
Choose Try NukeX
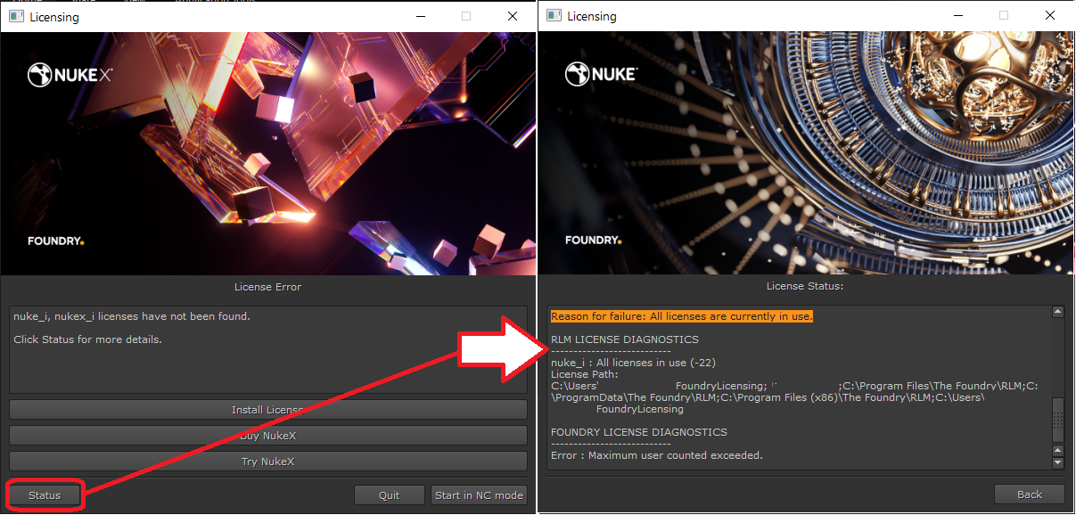click(x=267, y=462)
